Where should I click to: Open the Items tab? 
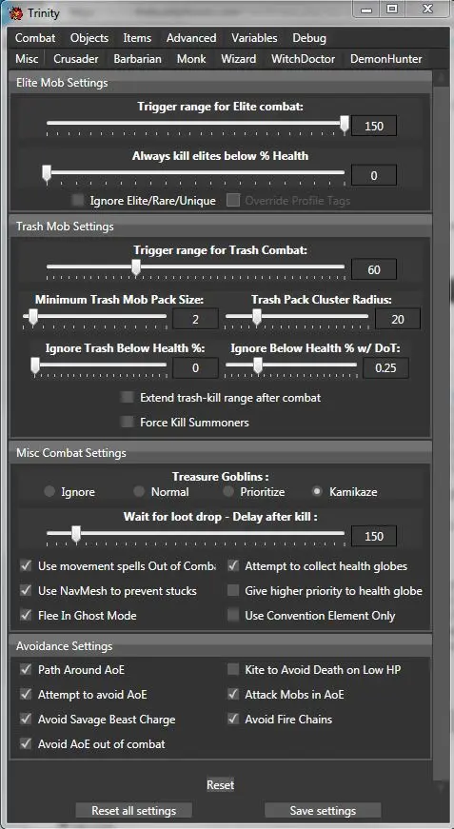pos(137,38)
